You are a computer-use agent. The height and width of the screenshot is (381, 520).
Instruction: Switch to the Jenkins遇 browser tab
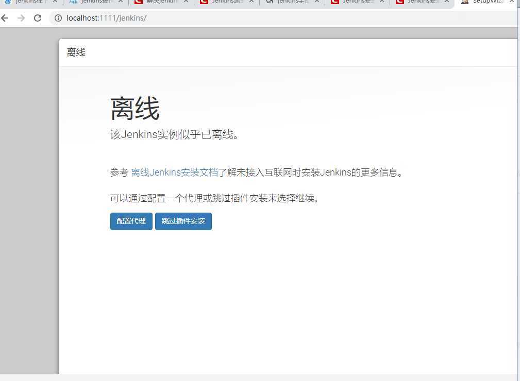click(227, 2)
